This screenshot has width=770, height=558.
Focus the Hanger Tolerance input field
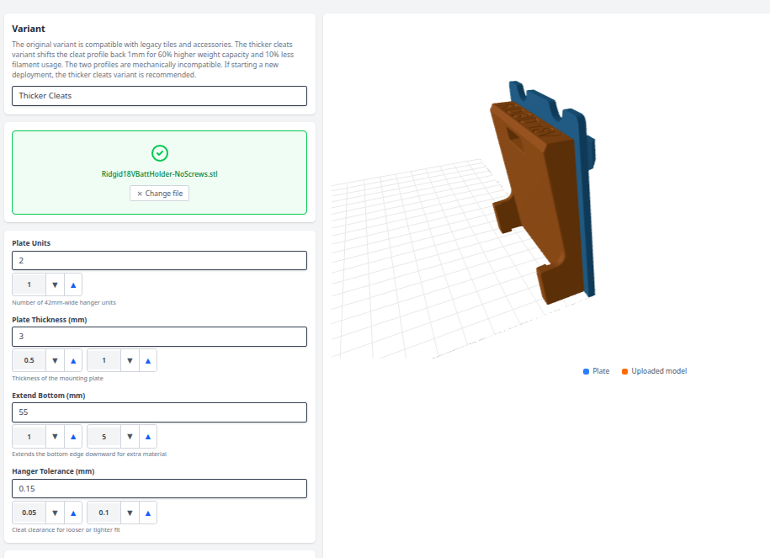pyautogui.click(x=159, y=489)
